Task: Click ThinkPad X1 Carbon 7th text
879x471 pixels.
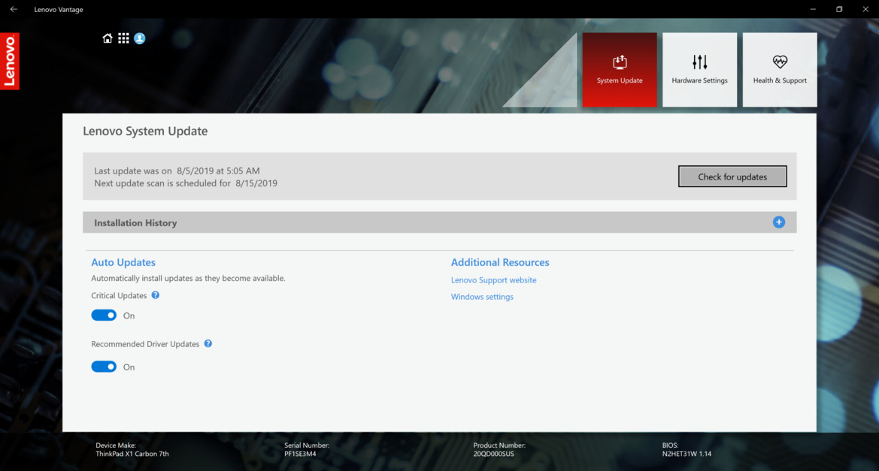Action: (x=132, y=454)
